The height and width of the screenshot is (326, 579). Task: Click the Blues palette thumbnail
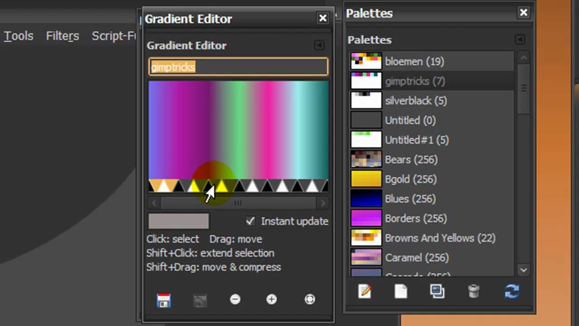(366, 199)
